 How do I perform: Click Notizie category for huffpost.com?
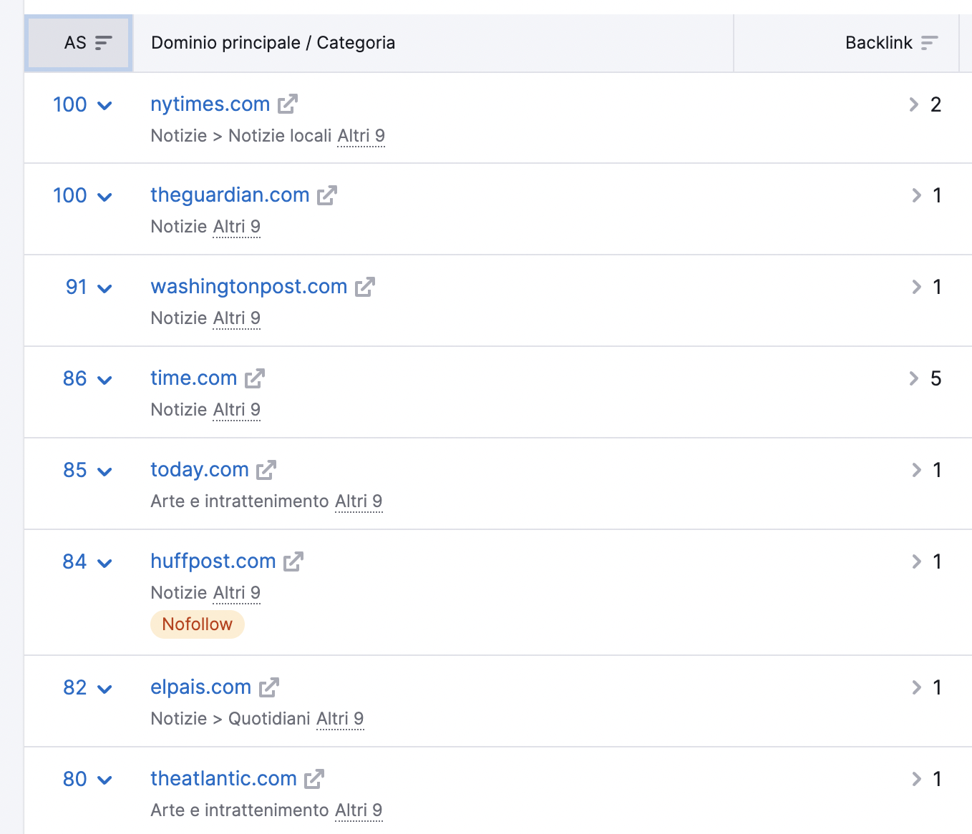(179, 593)
